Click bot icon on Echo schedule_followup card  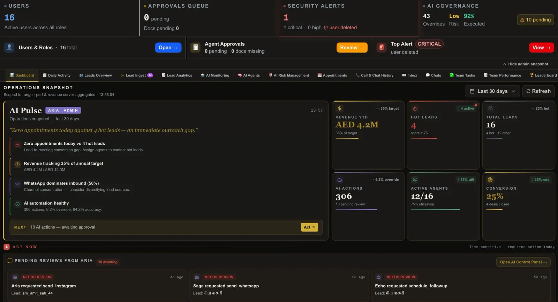[x=379, y=277]
